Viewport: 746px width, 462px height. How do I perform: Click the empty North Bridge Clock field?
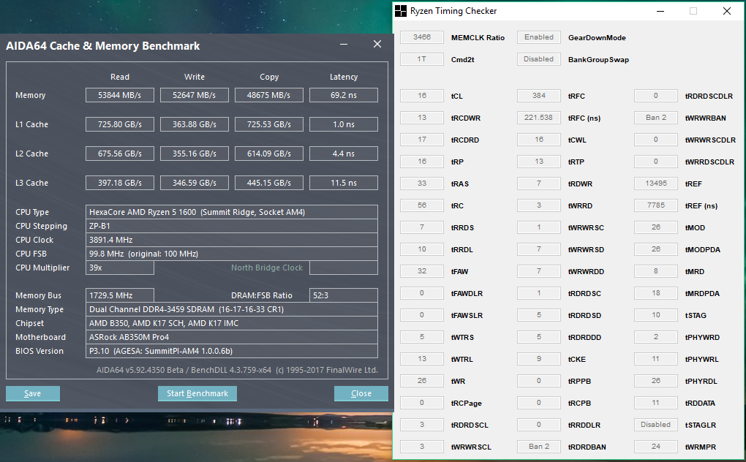pos(343,268)
